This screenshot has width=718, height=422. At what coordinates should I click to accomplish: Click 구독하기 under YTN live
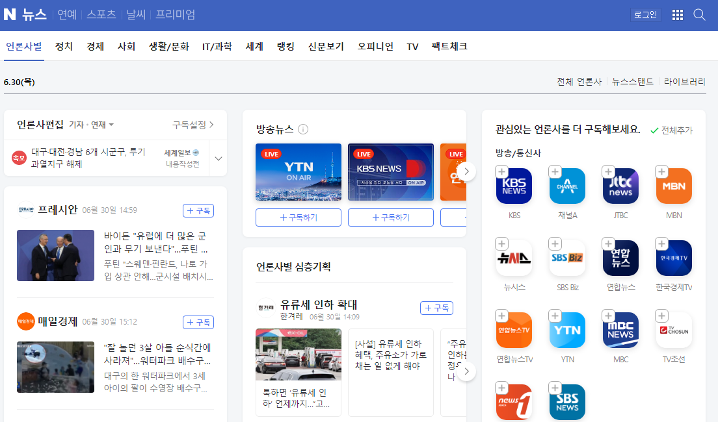pos(299,217)
